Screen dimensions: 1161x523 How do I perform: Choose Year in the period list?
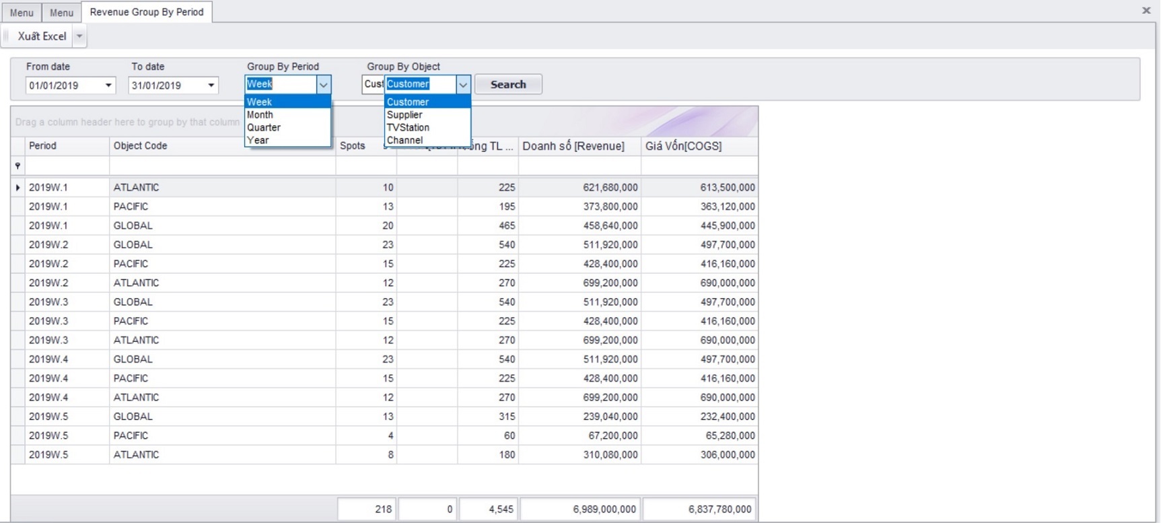(288, 140)
